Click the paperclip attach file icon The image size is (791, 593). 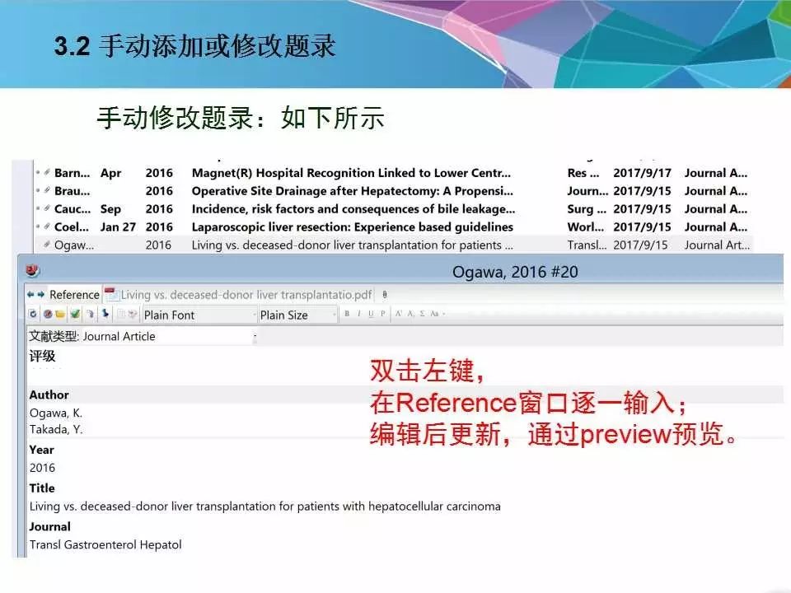tap(385, 295)
